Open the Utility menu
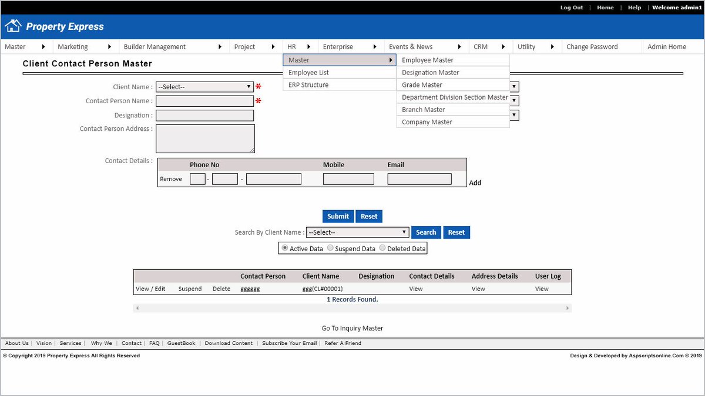The image size is (705, 396). tap(536, 46)
